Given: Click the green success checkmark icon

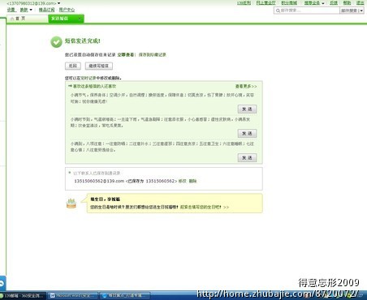Looking at the screenshot, I should 56,42.
